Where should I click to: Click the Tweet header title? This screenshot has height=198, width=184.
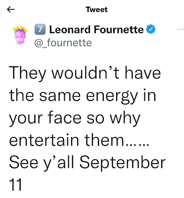click(97, 10)
